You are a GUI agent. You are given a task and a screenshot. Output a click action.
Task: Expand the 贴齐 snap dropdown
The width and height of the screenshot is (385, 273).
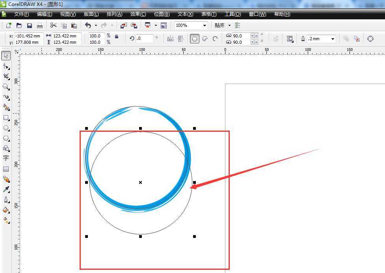pos(229,25)
